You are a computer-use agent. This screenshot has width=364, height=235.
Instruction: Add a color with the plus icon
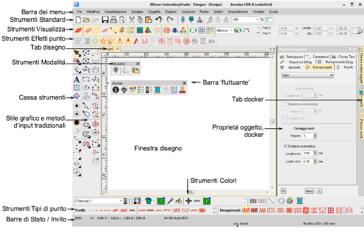(189, 201)
